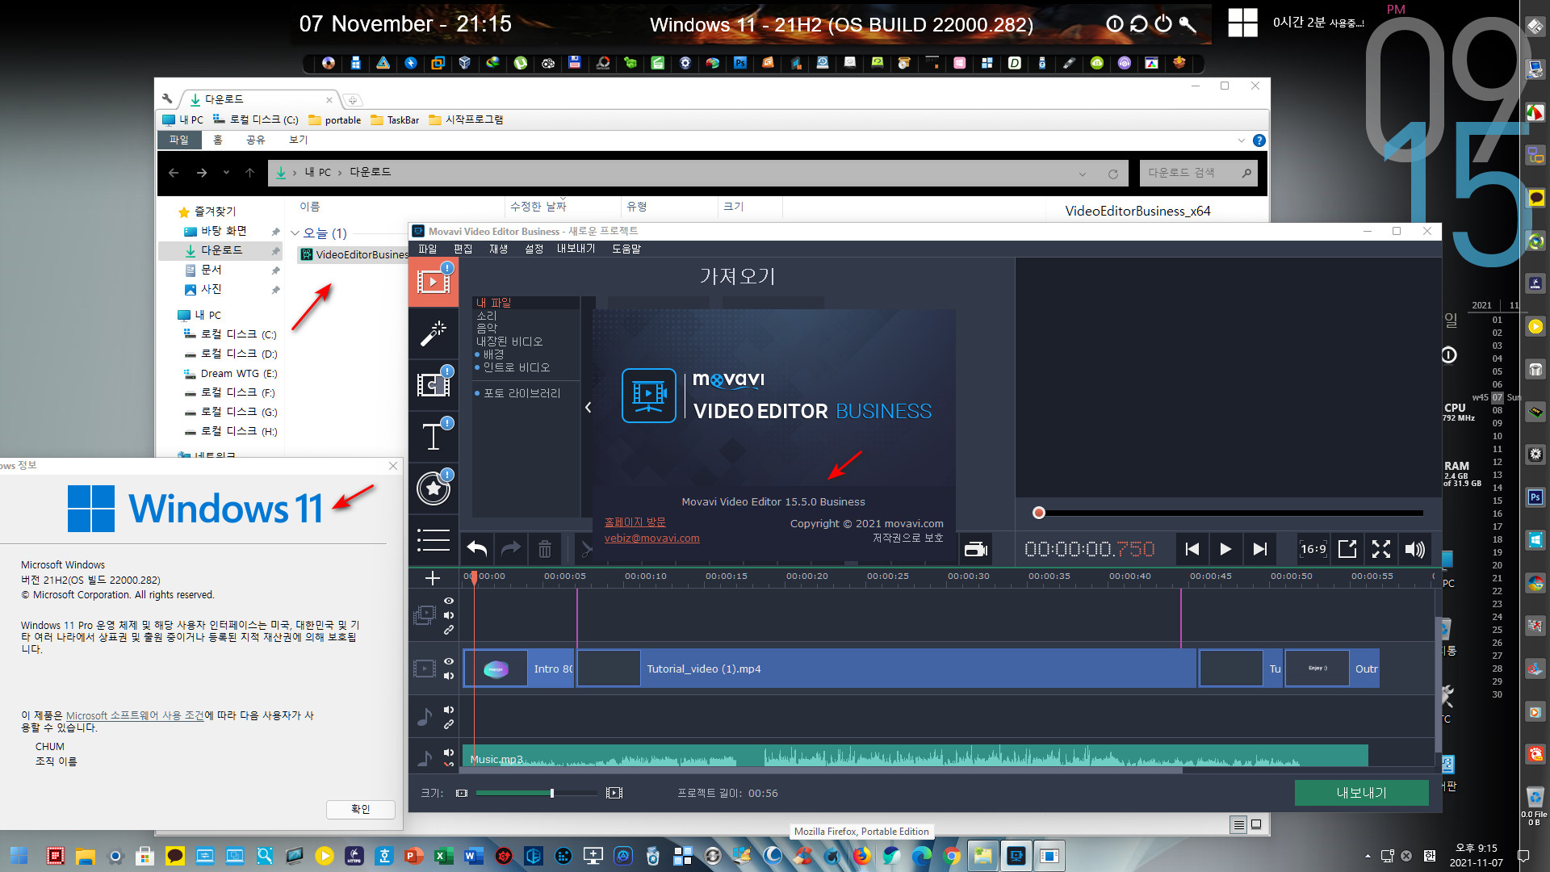Collapse 오늘 (1) group in Explorer
Image resolution: width=1550 pixels, height=872 pixels.
(x=295, y=233)
